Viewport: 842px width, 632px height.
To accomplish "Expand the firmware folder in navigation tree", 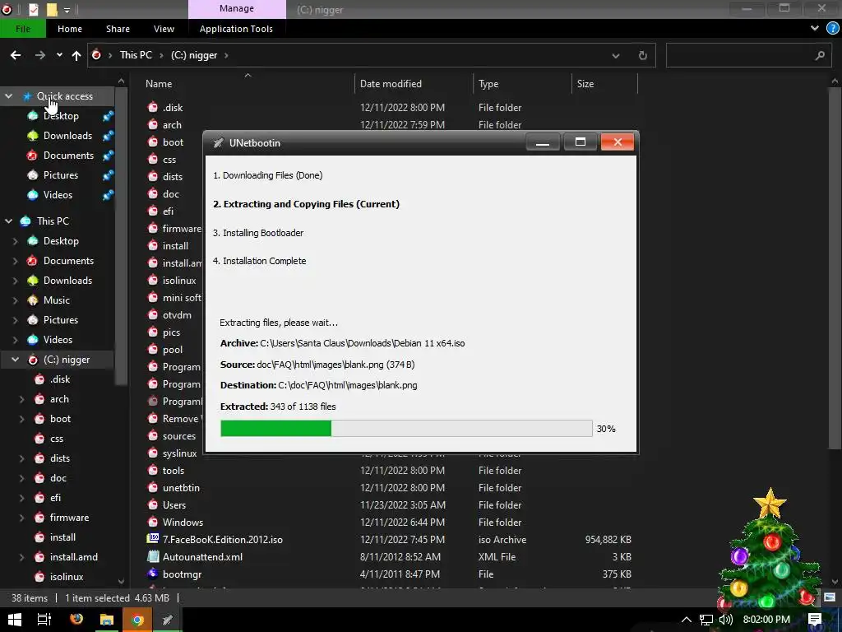I will 22,518.
